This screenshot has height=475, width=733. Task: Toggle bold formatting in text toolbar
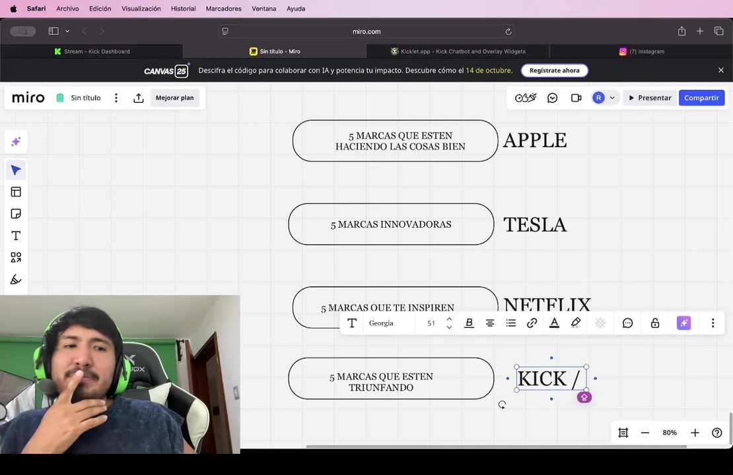tap(469, 323)
